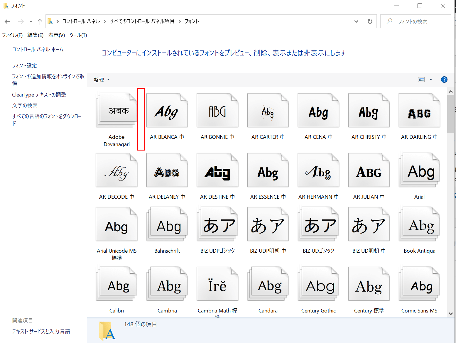Viewport: 456px width, 343px height.
Task: Select the Bahnschrift font icon
Action: pyautogui.click(x=167, y=224)
